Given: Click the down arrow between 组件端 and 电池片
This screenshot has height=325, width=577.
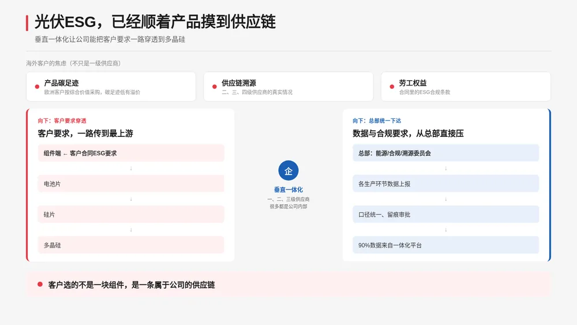Looking at the screenshot, I should coord(131,168).
